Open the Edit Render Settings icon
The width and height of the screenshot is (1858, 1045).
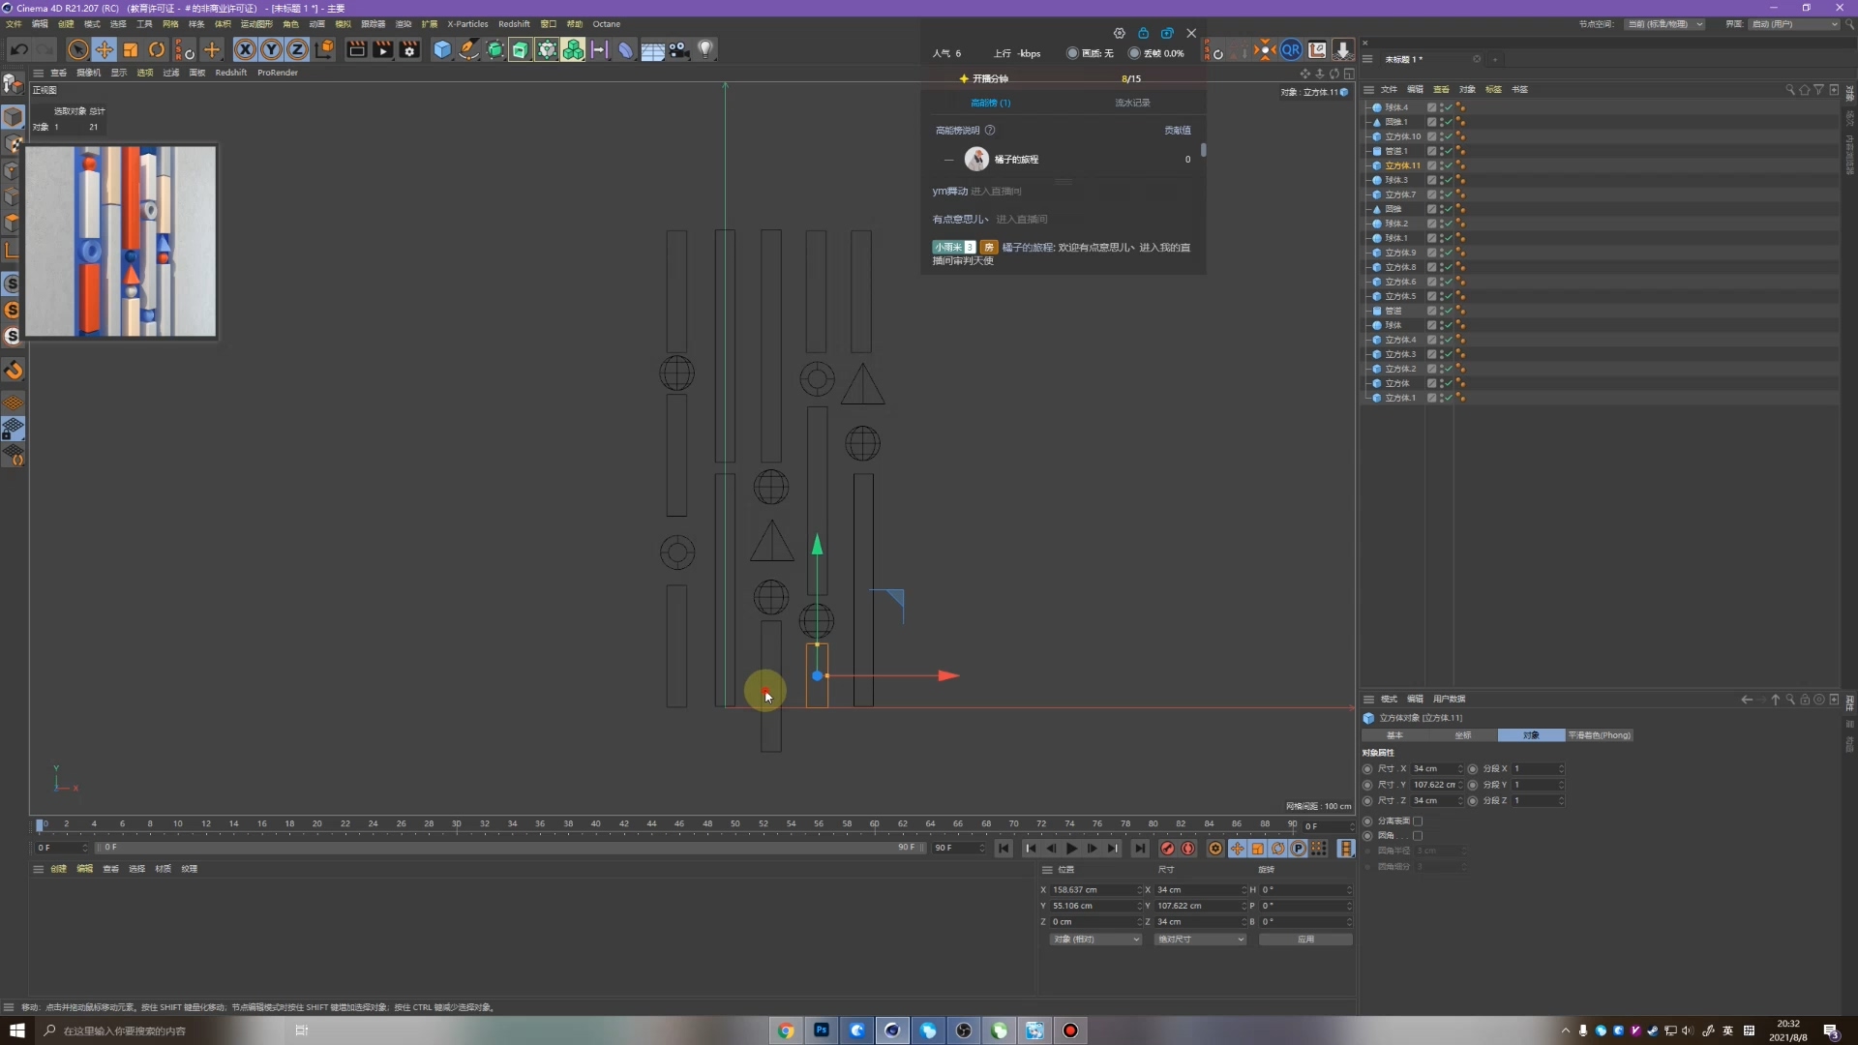tap(409, 49)
